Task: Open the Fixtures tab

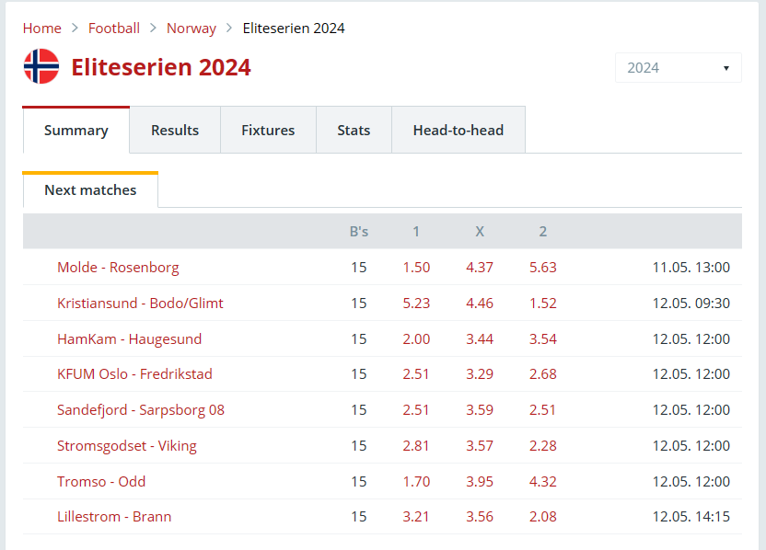Action: [268, 131]
